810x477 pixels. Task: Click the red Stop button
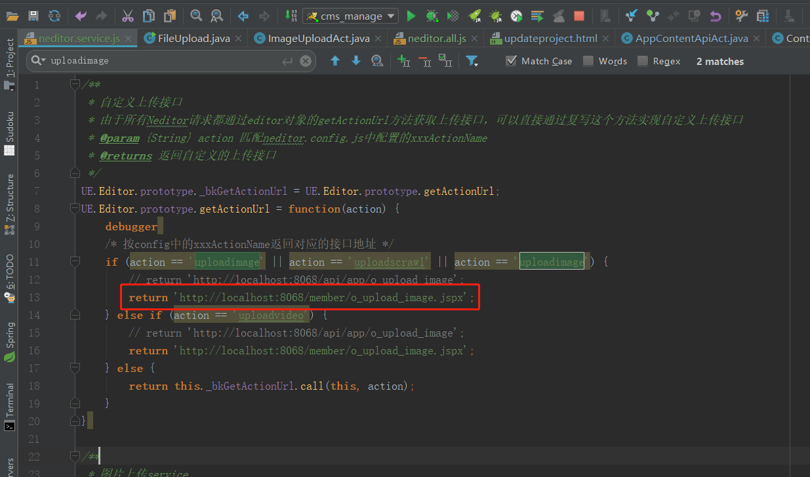pos(578,16)
